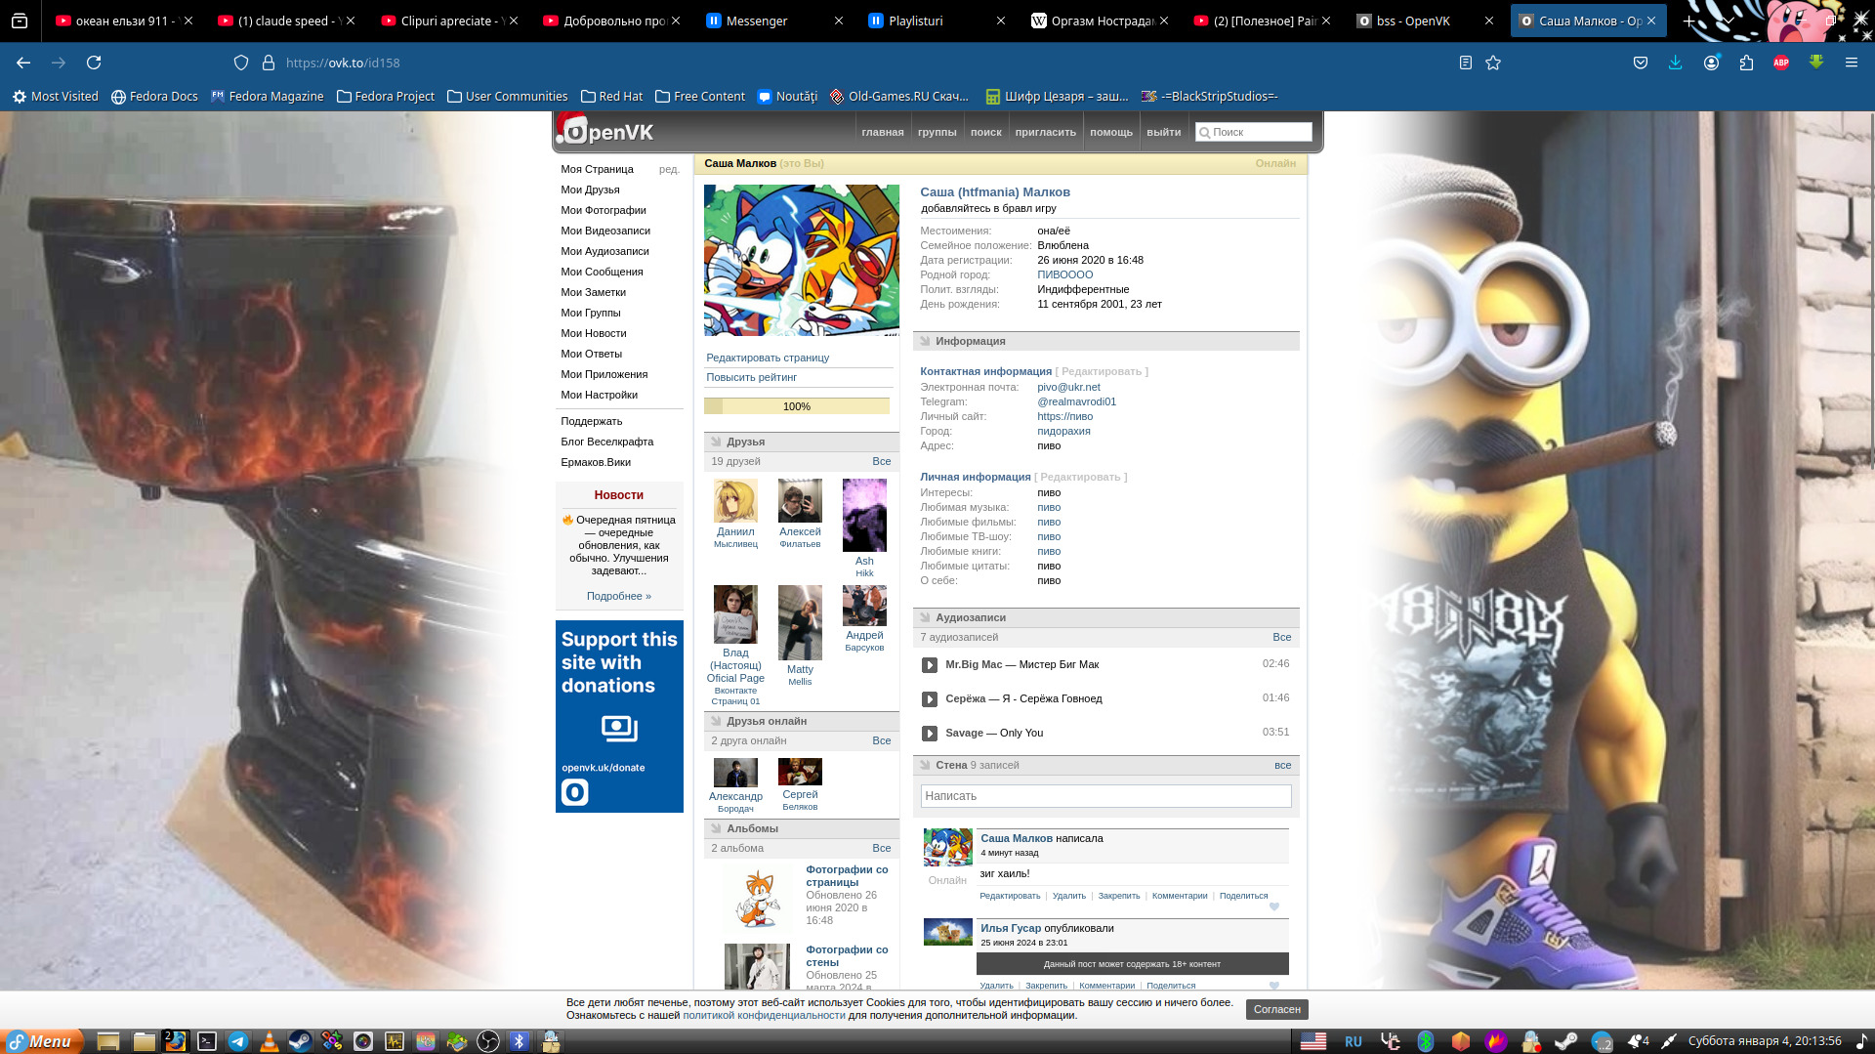Open группы in the OpenVK header
The width and height of the screenshot is (1875, 1054).
(x=937, y=132)
